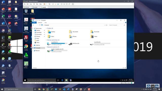Open the Computer ribbon tab in Explorer
162x91 pixels.
click(40, 22)
